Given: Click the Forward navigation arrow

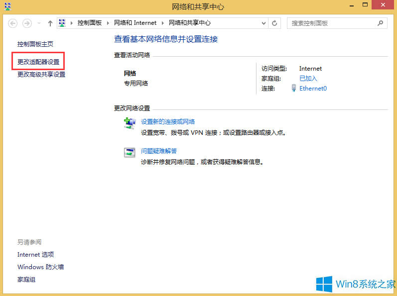Looking at the screenshot, I should pyautogui.click(x=27, y=23).
